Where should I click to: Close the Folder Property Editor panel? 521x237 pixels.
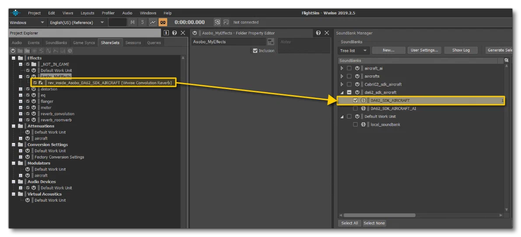[x=327, y=33]
